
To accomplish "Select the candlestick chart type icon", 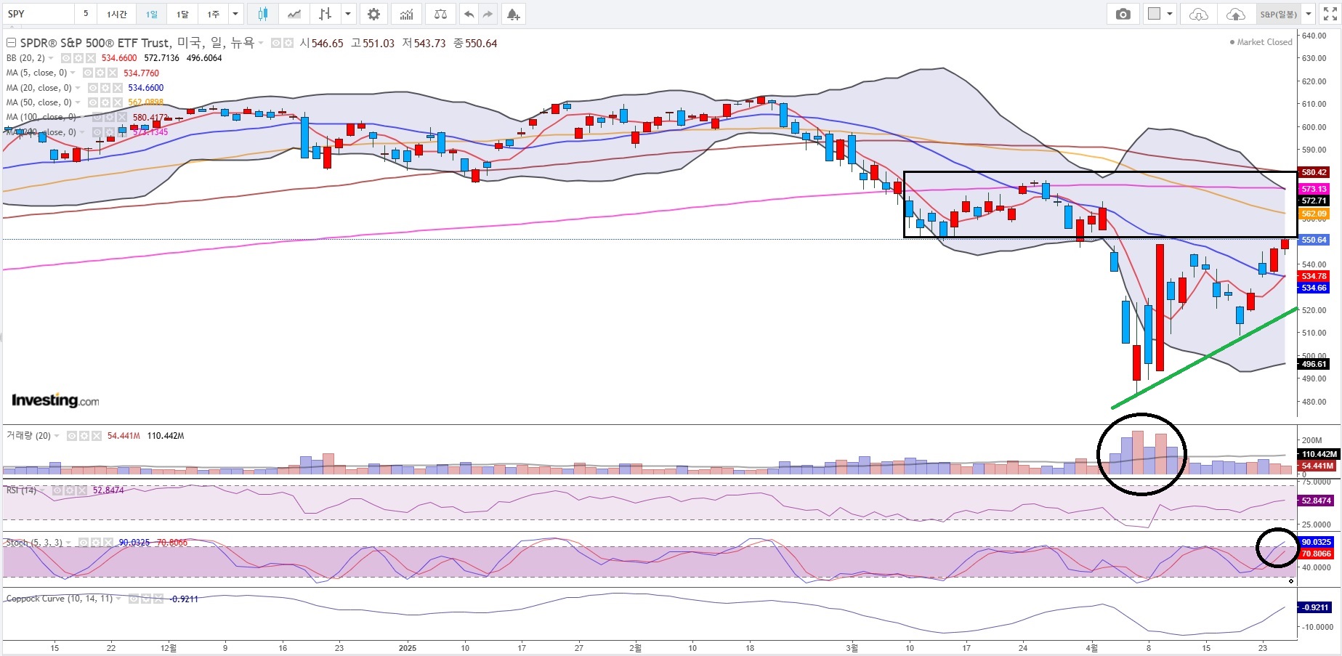I will tap(262, 14).
